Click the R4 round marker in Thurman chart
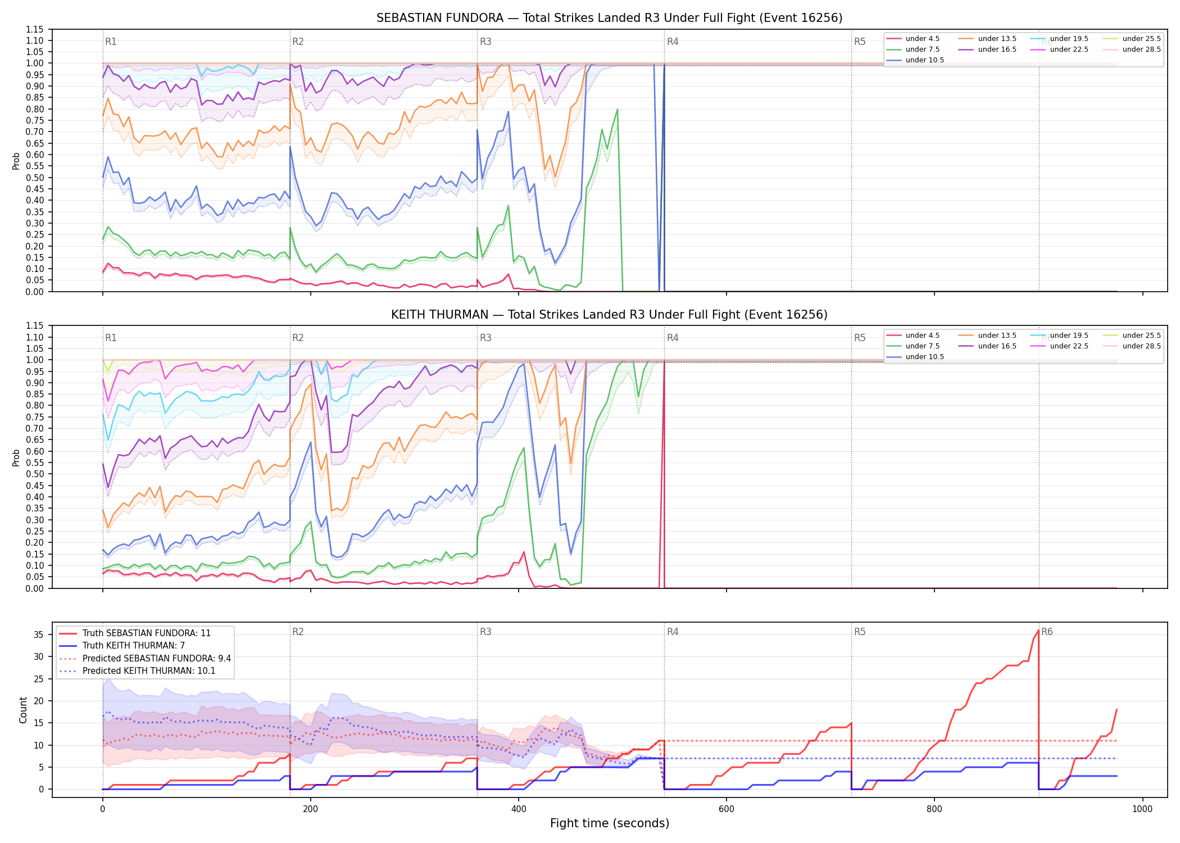The image size is (1180, 843). (673, 338)
